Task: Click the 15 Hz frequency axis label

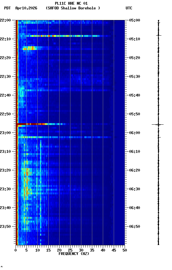Action: click(48, 250)
